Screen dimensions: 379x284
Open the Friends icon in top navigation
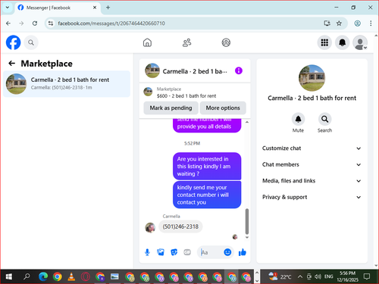[187, 42]
